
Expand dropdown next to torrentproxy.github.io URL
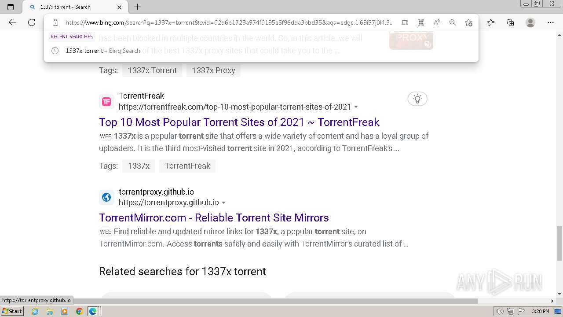(223, 203)
